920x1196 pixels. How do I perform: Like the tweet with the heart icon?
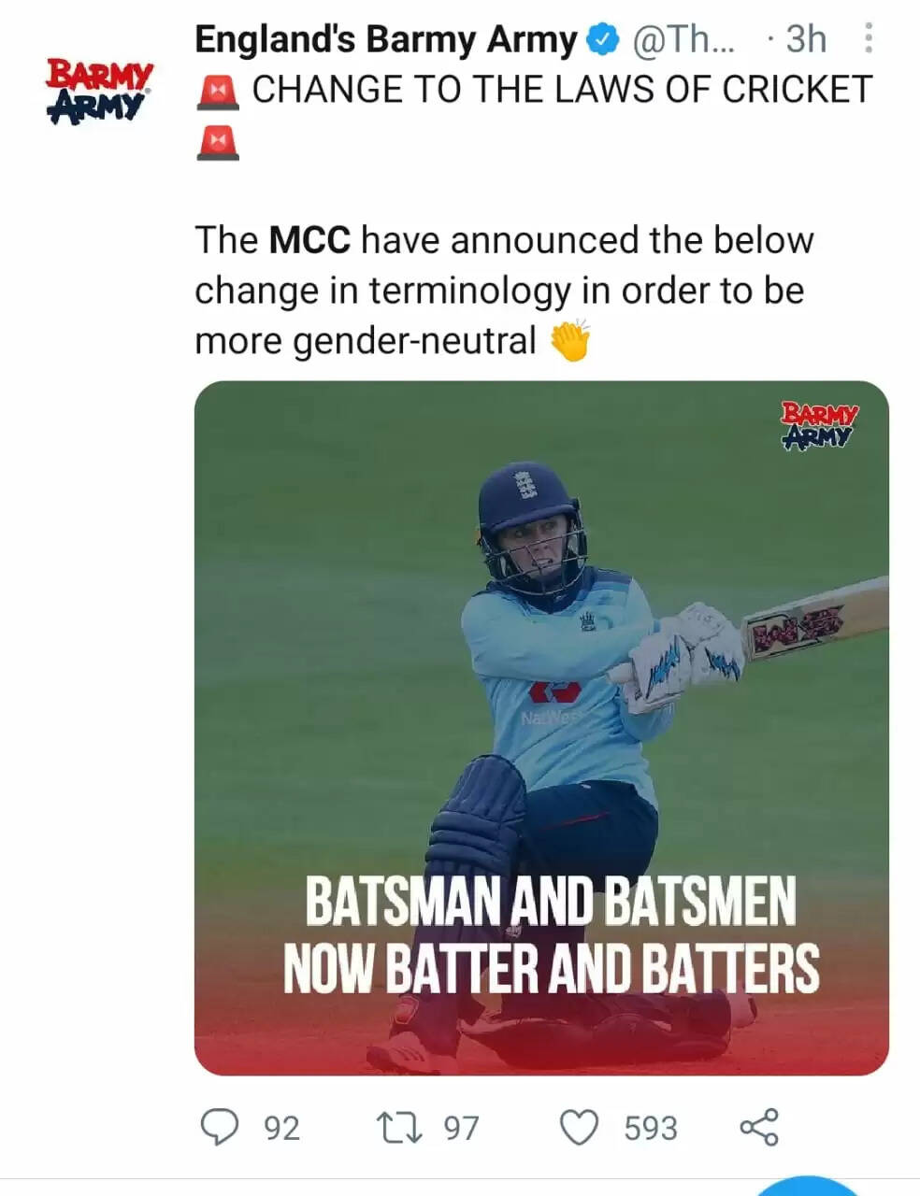pos(579,1127)
